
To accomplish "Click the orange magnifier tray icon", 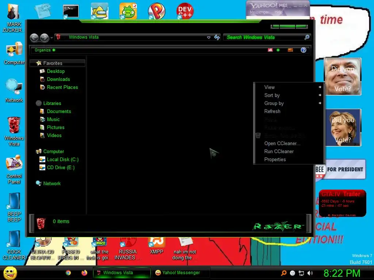I will pos(284,273).
